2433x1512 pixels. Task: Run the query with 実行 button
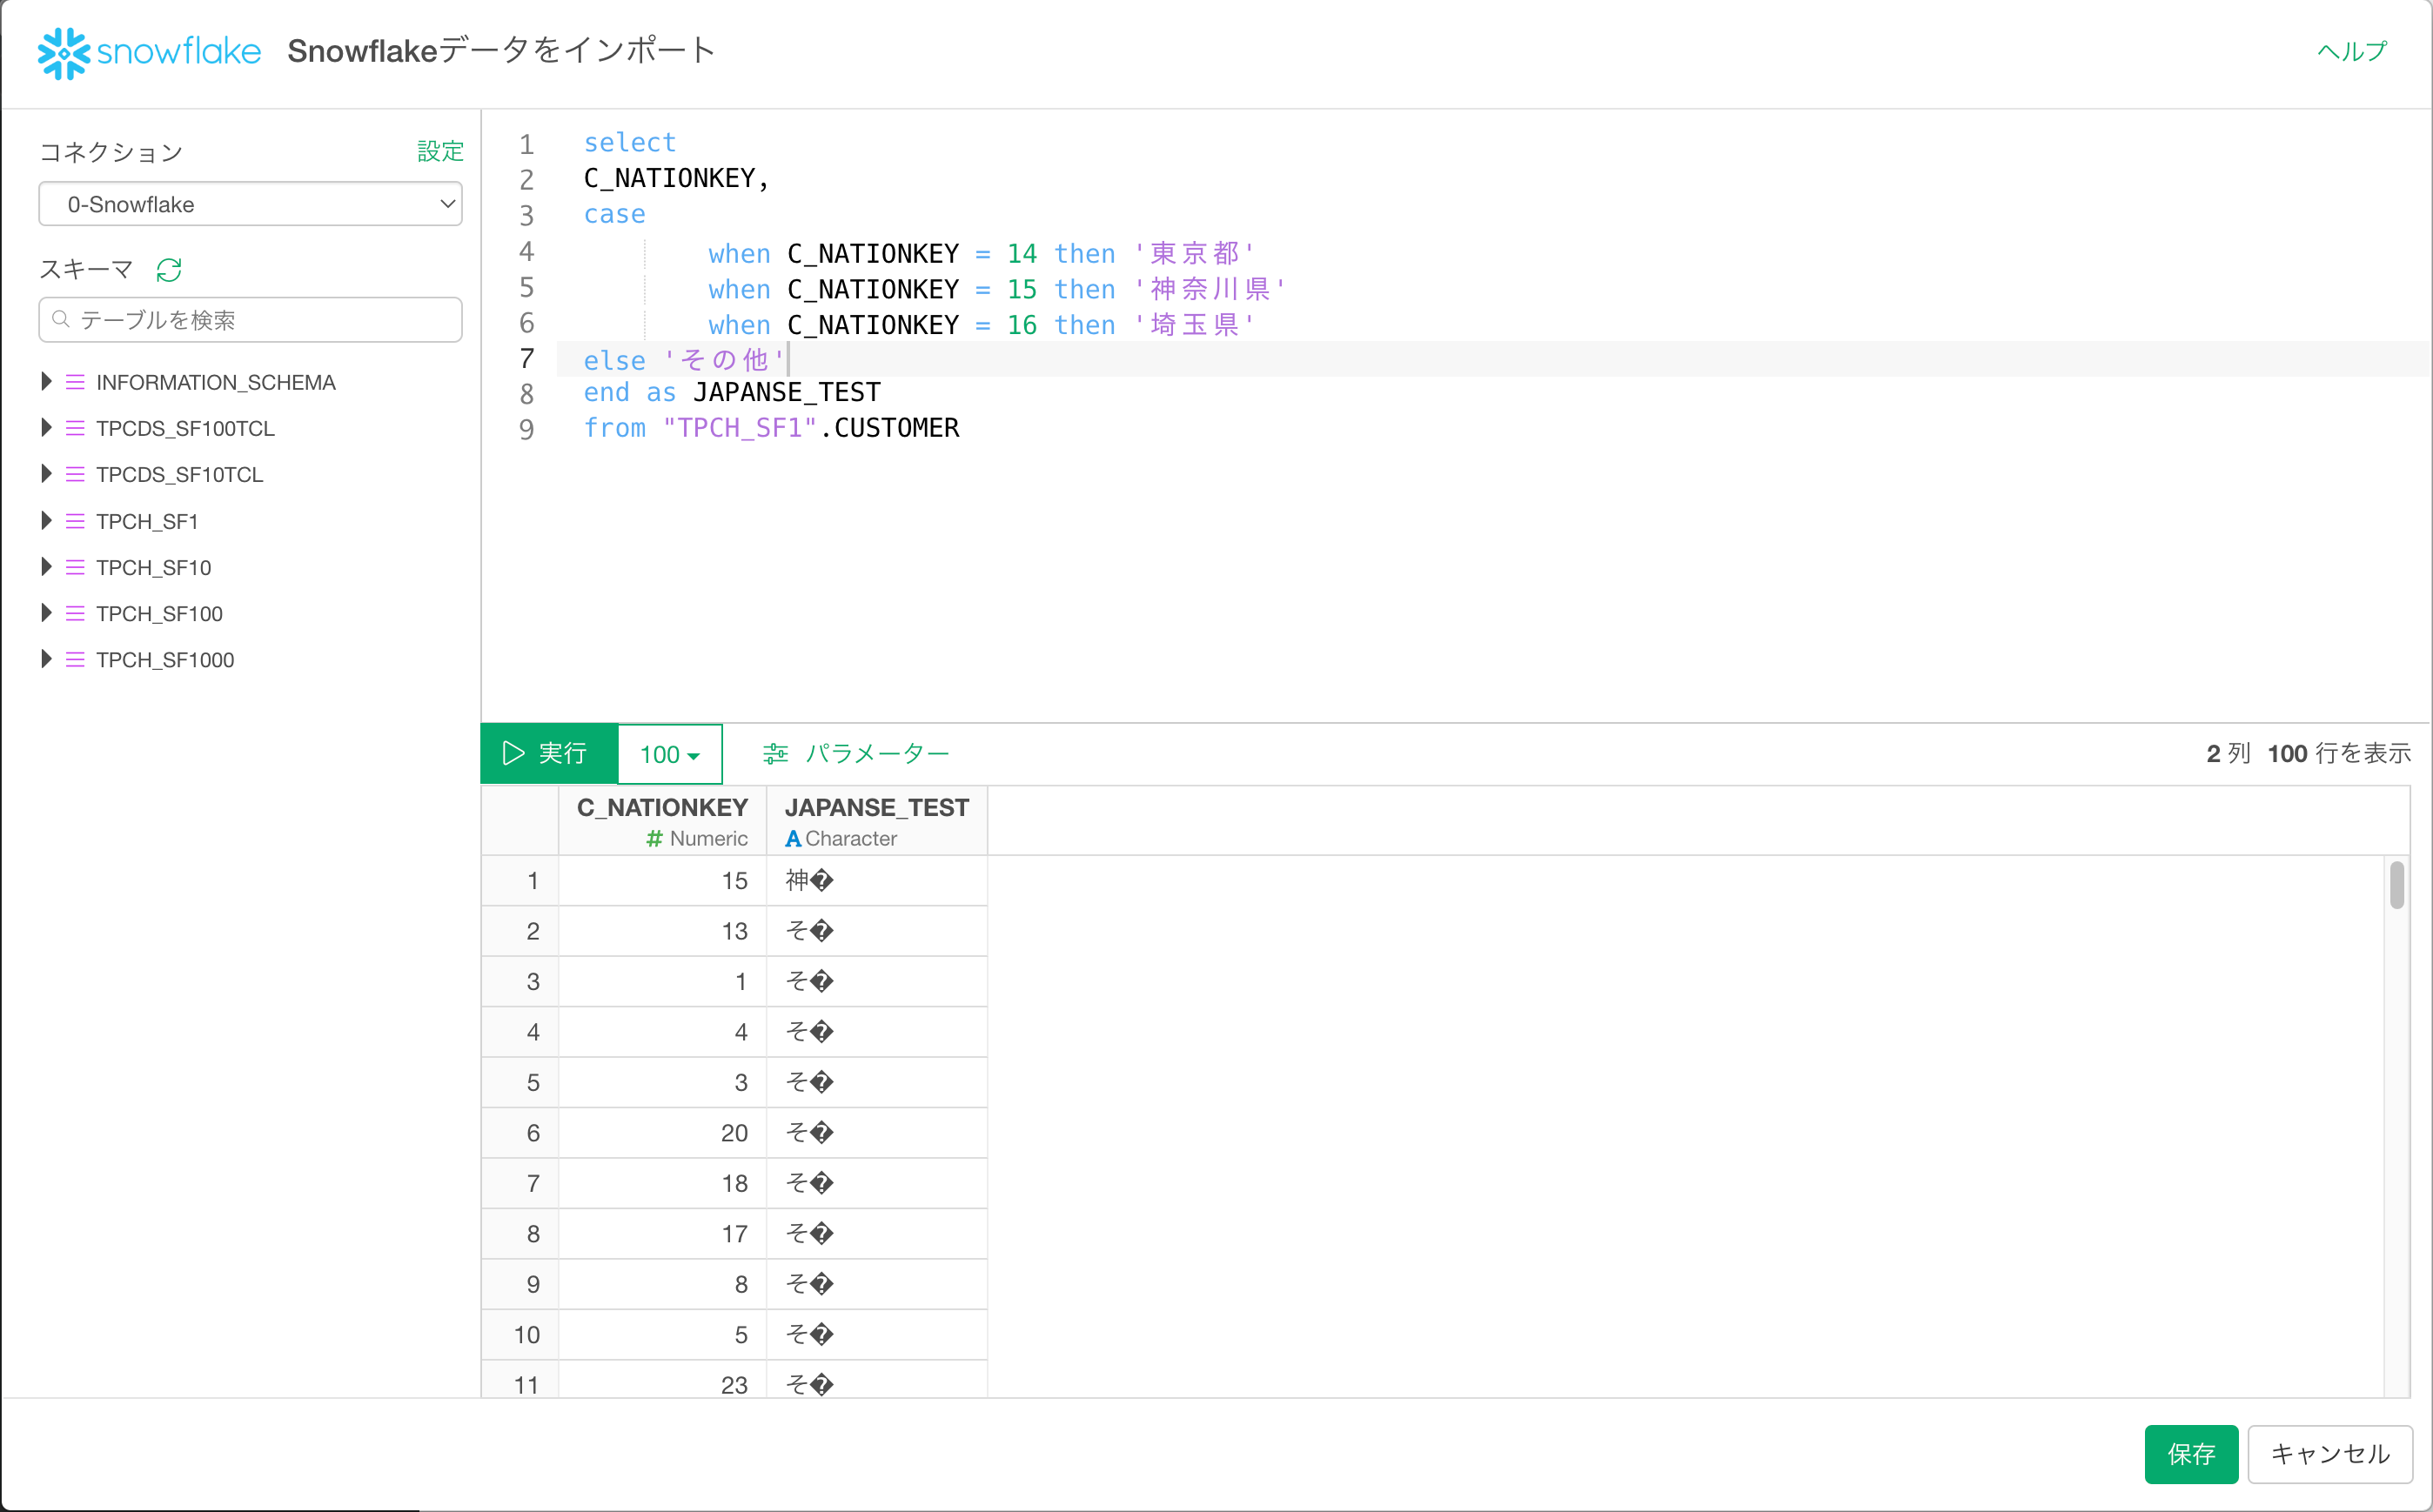pyautogui.click(x=549, y=754)
